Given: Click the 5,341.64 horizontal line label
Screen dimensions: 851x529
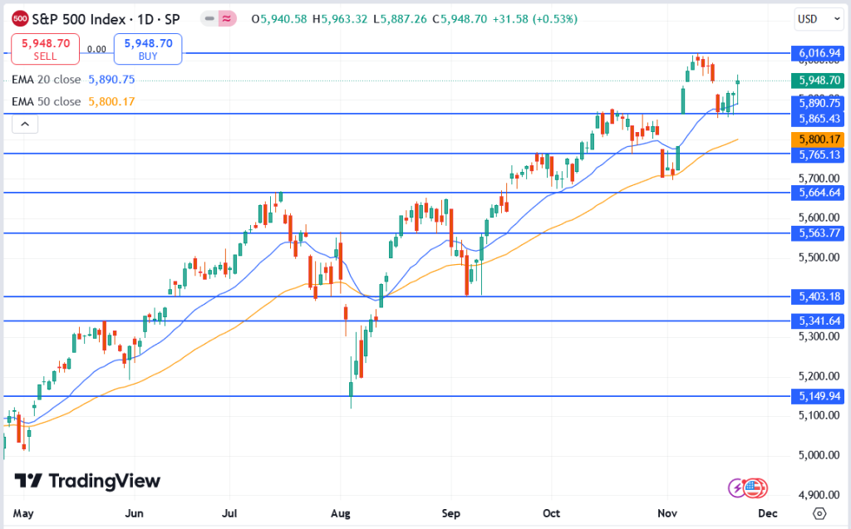Looking at the screenshot, I should (818, 321).
